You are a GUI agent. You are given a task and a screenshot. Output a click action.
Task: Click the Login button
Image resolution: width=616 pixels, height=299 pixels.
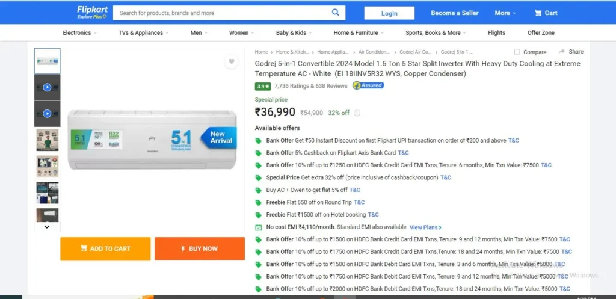point(389,13)
